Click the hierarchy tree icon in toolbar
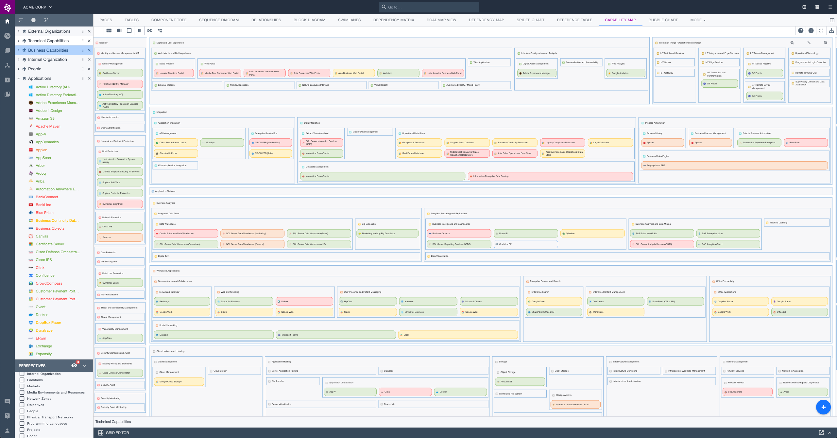Image resolution: width=837 pixels, height=438 pixels. (x=160, y=30)
